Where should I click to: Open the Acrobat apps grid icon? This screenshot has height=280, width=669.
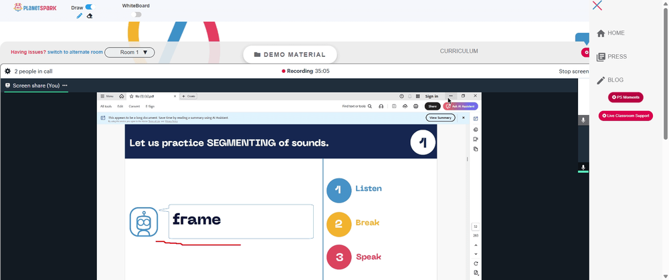pos(417,96)
